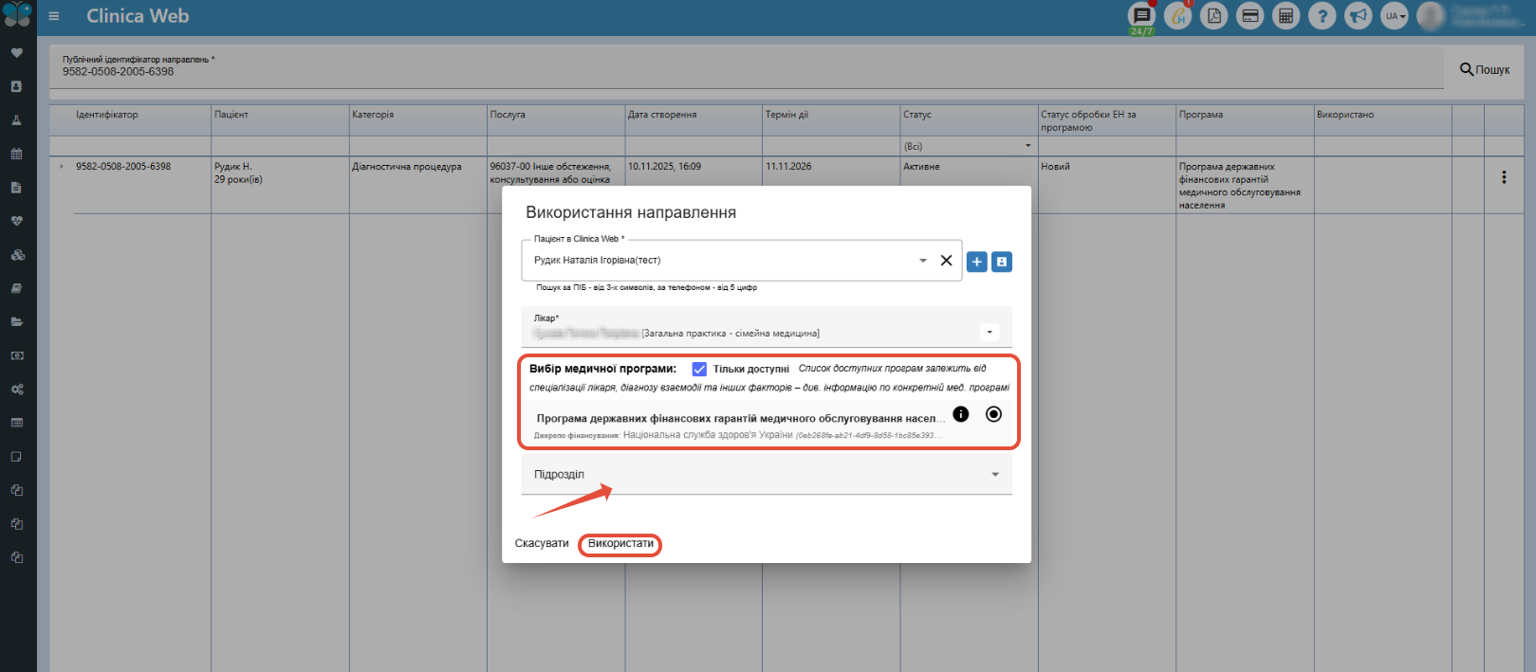Click the Пошук search button

click(1485, 69)
